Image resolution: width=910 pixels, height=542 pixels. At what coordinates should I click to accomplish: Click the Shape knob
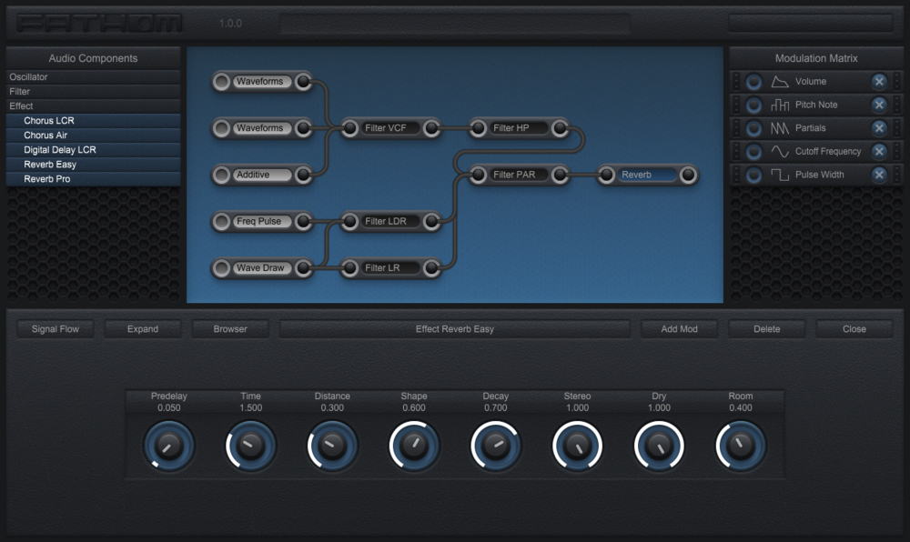click(x=414, y=446)
